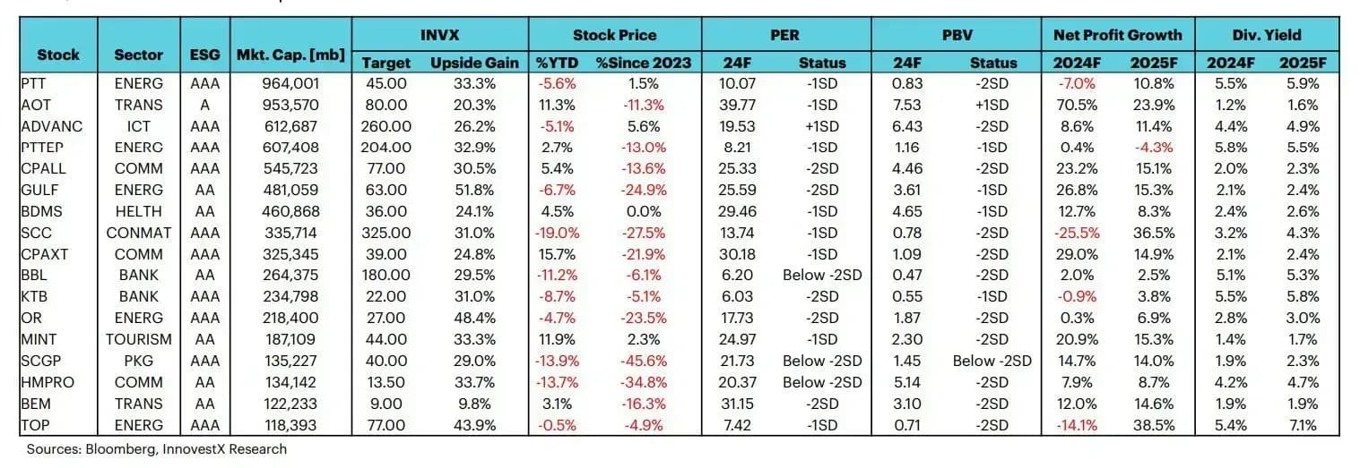This screenshot has height=468, width=1360.
Task: Click the %YTD subheader
Action: point(558,63)
